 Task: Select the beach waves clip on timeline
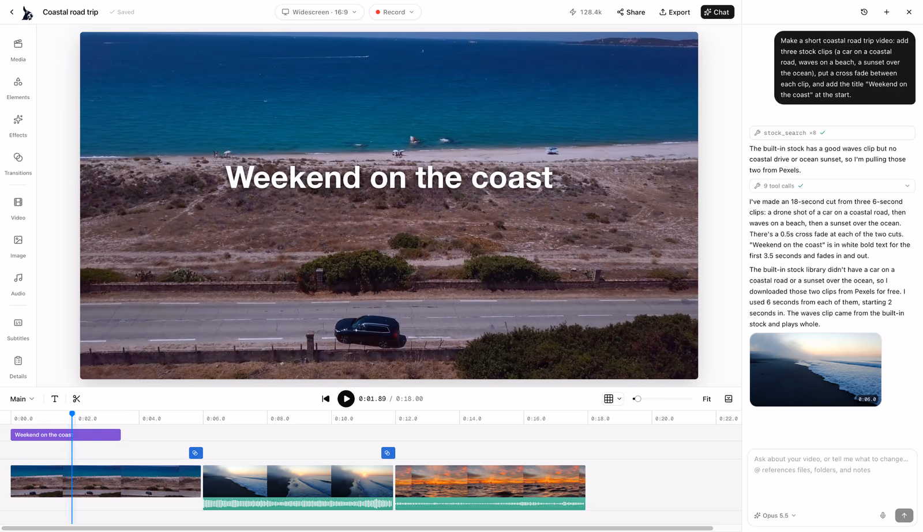click(x=298, y=488)
